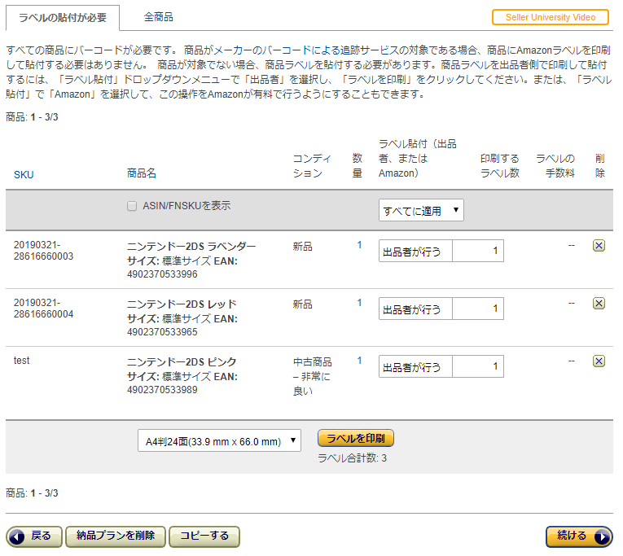Click label count field for レッド row

[478, 309]
